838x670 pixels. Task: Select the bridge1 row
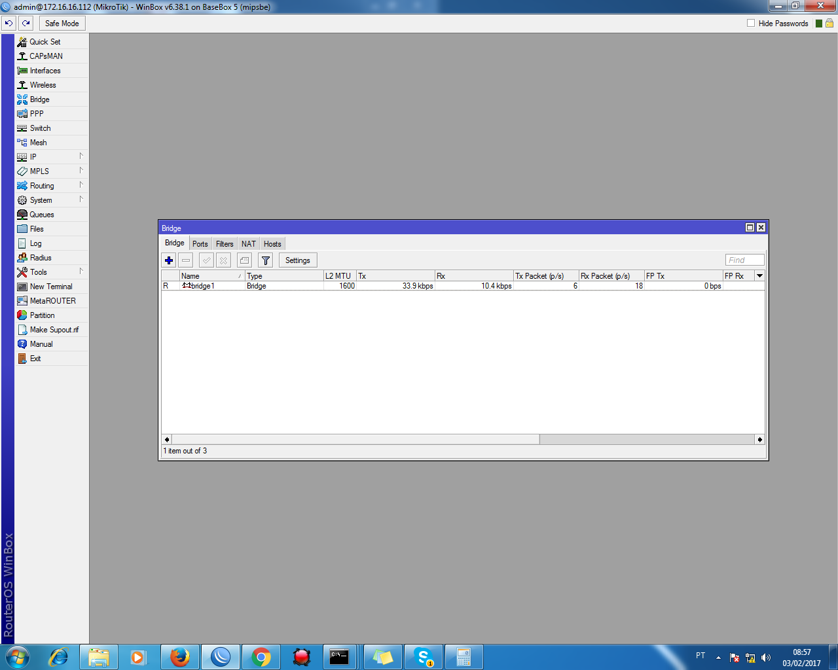click(463, 286)
